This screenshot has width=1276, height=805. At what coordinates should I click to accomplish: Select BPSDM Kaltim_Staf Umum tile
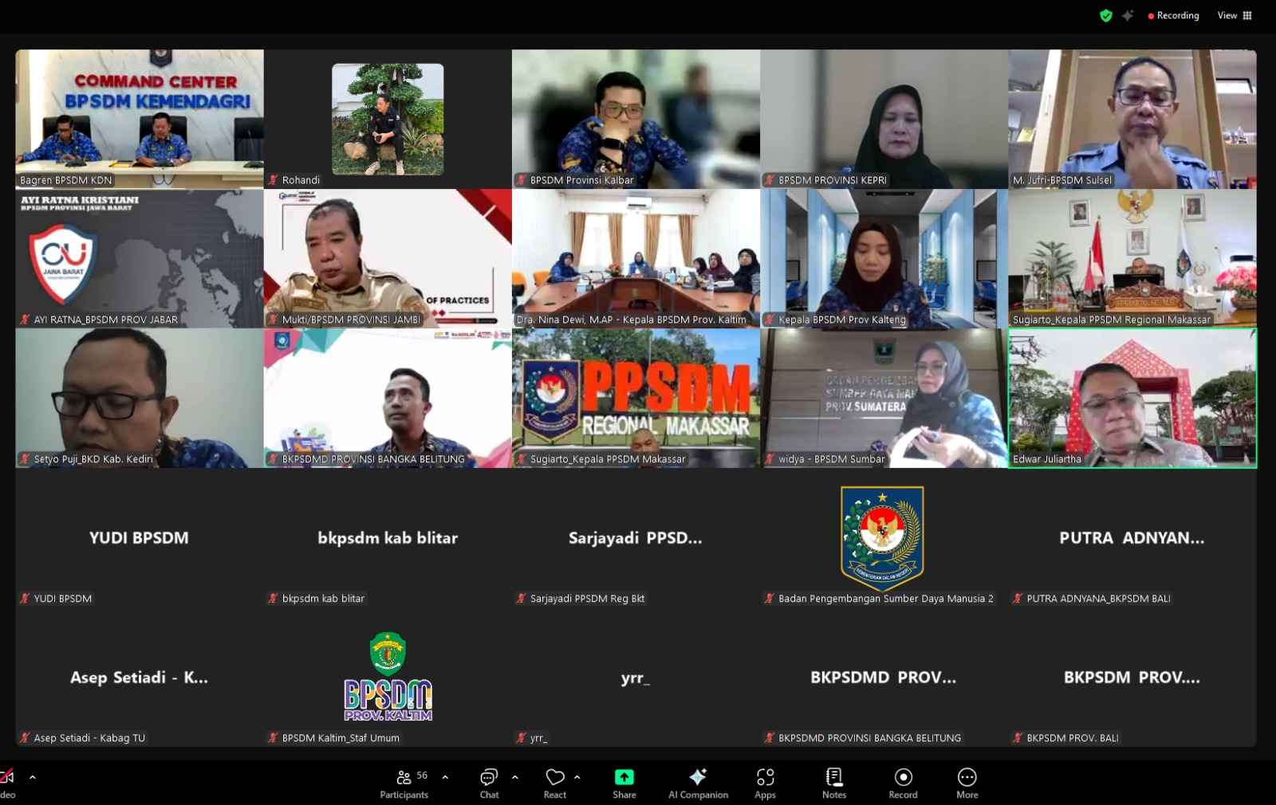point(388,677)
